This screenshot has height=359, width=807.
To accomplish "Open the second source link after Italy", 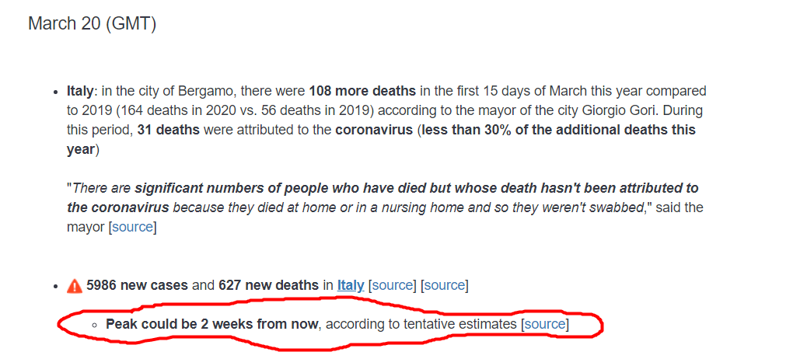I will pyautogui.click(x=444, y=285).
